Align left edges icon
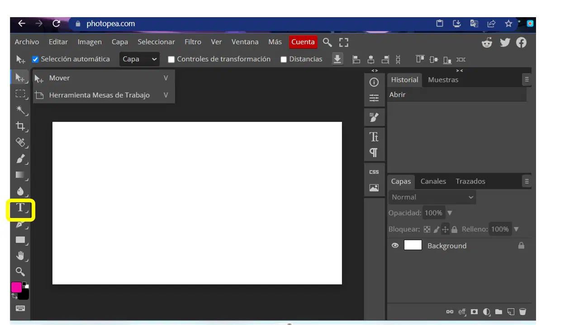 point(356,59)
